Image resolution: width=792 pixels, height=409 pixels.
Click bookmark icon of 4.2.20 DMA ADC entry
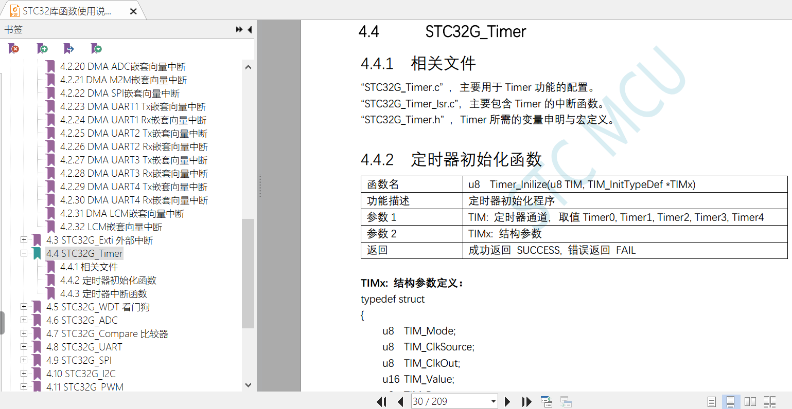click(50, 66)
